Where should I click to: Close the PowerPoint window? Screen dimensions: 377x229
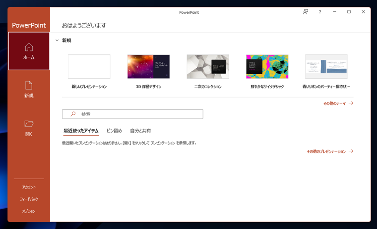(363, 12)
